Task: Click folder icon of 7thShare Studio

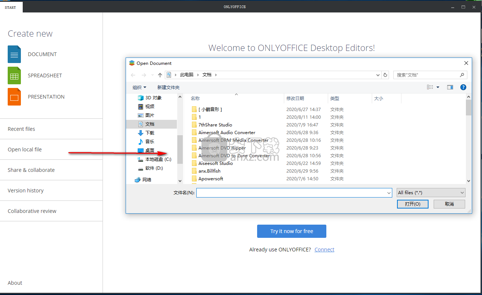Action: (x=194, y=125)
